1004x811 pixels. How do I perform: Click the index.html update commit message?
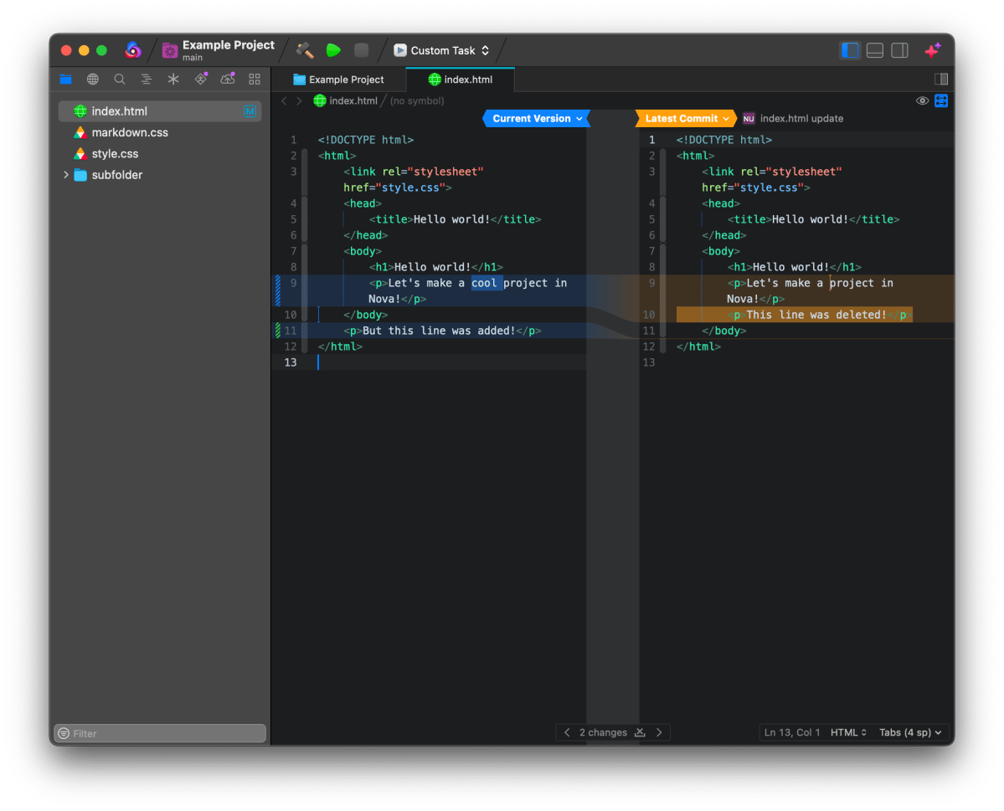pos(801,118)
